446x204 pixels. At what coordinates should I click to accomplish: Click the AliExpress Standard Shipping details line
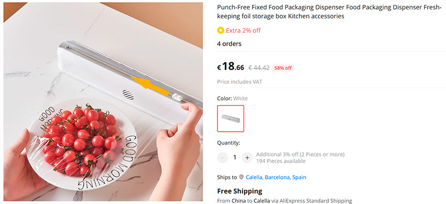pyautogui.click(x=284, y=201)
